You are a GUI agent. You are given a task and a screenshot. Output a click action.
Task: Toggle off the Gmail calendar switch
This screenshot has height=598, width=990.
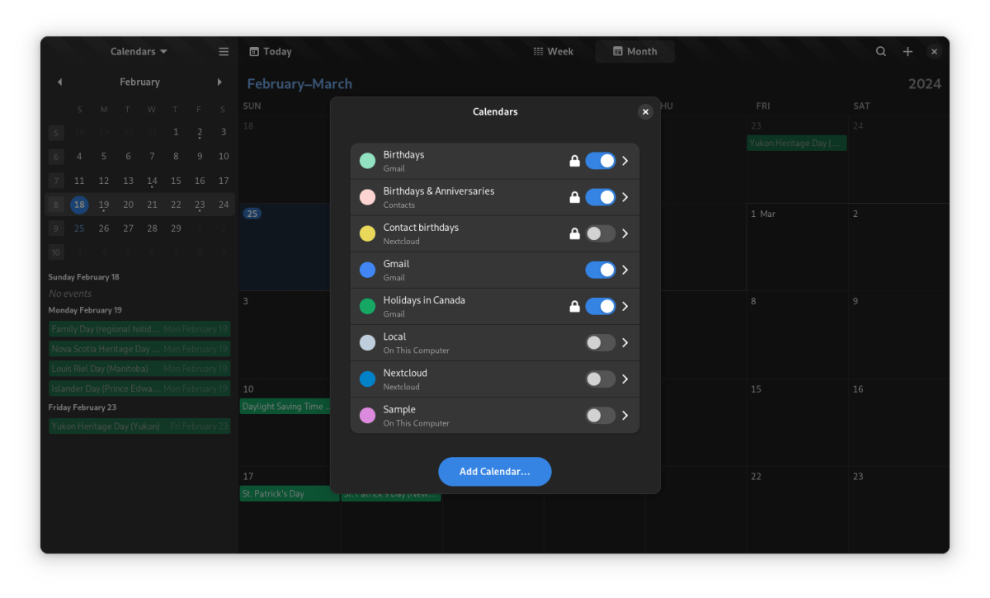(x=601, y=270)
